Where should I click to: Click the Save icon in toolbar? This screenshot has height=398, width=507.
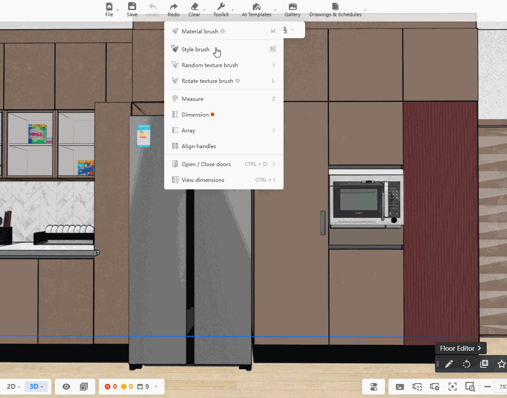pos(132,7)
